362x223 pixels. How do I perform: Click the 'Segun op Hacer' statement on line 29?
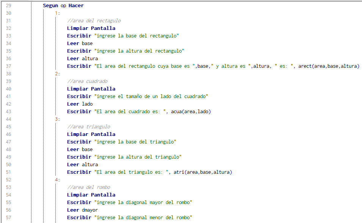pos(63,6)
